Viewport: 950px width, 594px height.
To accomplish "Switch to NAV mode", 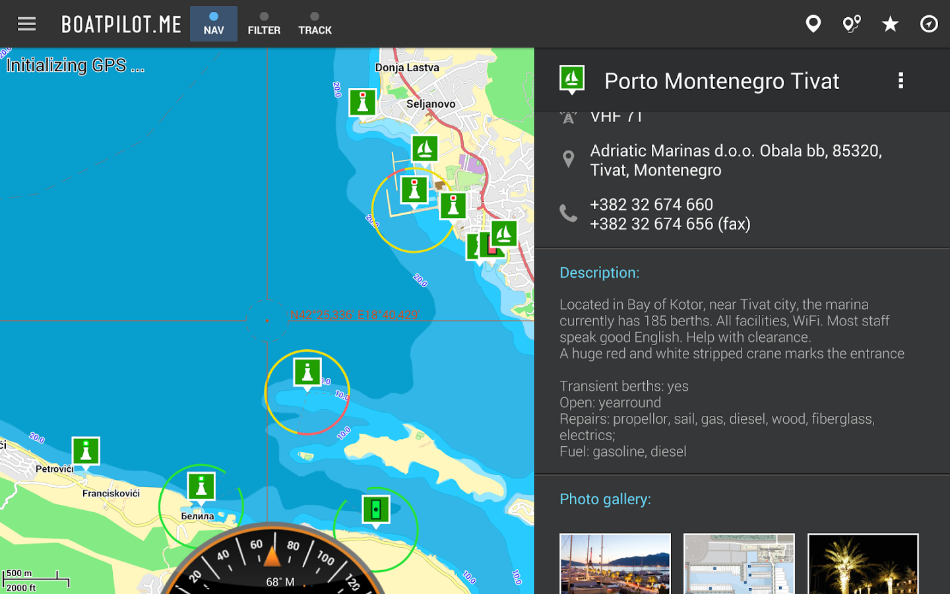I will 214,24.
